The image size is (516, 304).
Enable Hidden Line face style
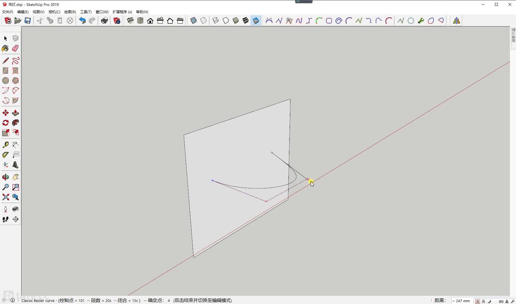click(x=226, y=21)
